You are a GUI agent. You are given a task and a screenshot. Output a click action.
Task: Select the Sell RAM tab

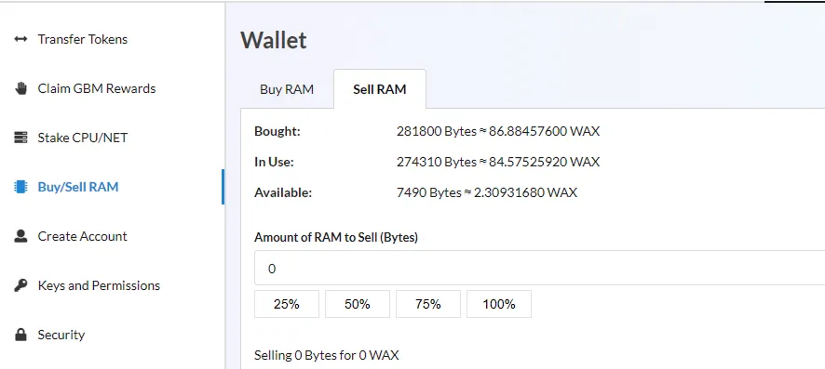pos(379,89)
